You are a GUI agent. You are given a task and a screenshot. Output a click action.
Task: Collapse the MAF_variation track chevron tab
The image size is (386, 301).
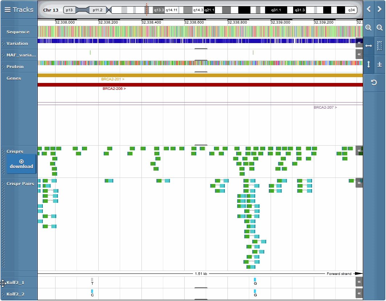tap(359, 54)
